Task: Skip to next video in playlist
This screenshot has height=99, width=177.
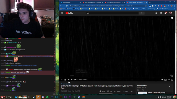Action: coord(69,80)
